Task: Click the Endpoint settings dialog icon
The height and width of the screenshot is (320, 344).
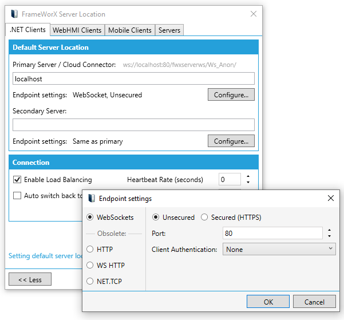Action: (92, 199)
